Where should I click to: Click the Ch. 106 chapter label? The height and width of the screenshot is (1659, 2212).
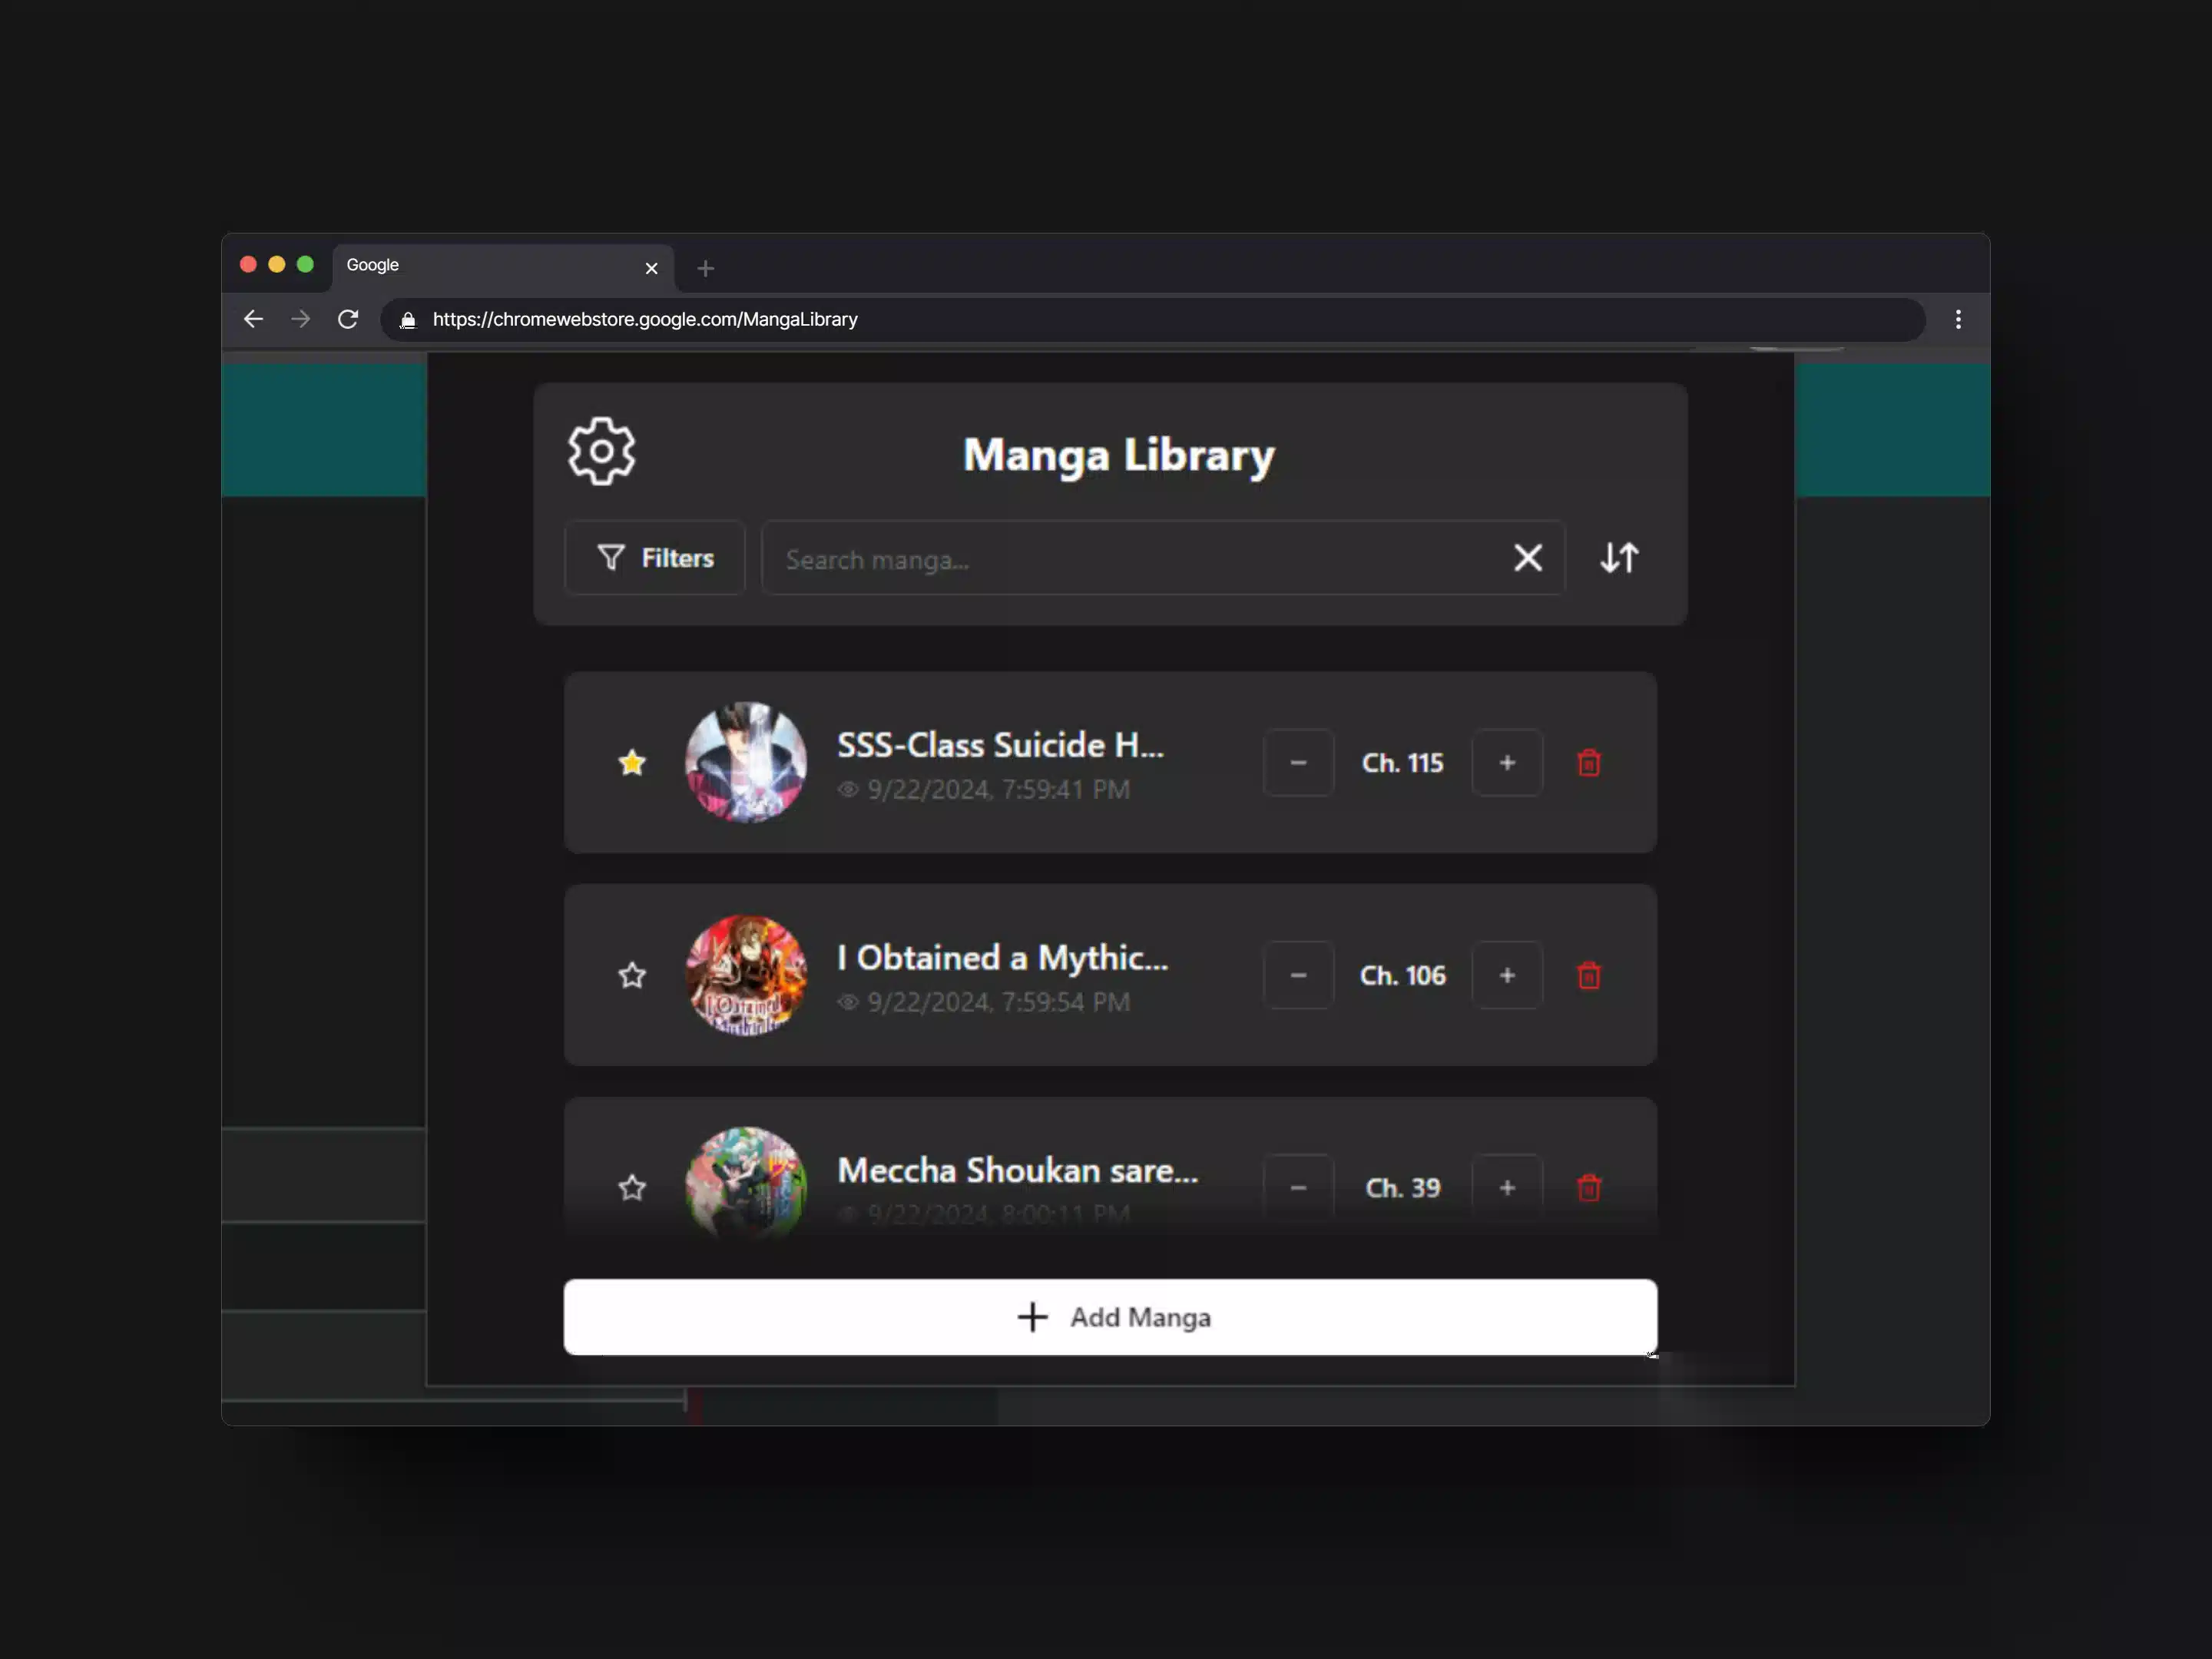tap(1402, 975)
